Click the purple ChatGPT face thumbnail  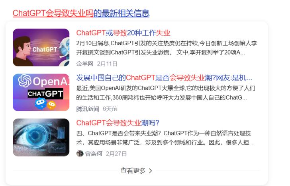pos(41,47)
